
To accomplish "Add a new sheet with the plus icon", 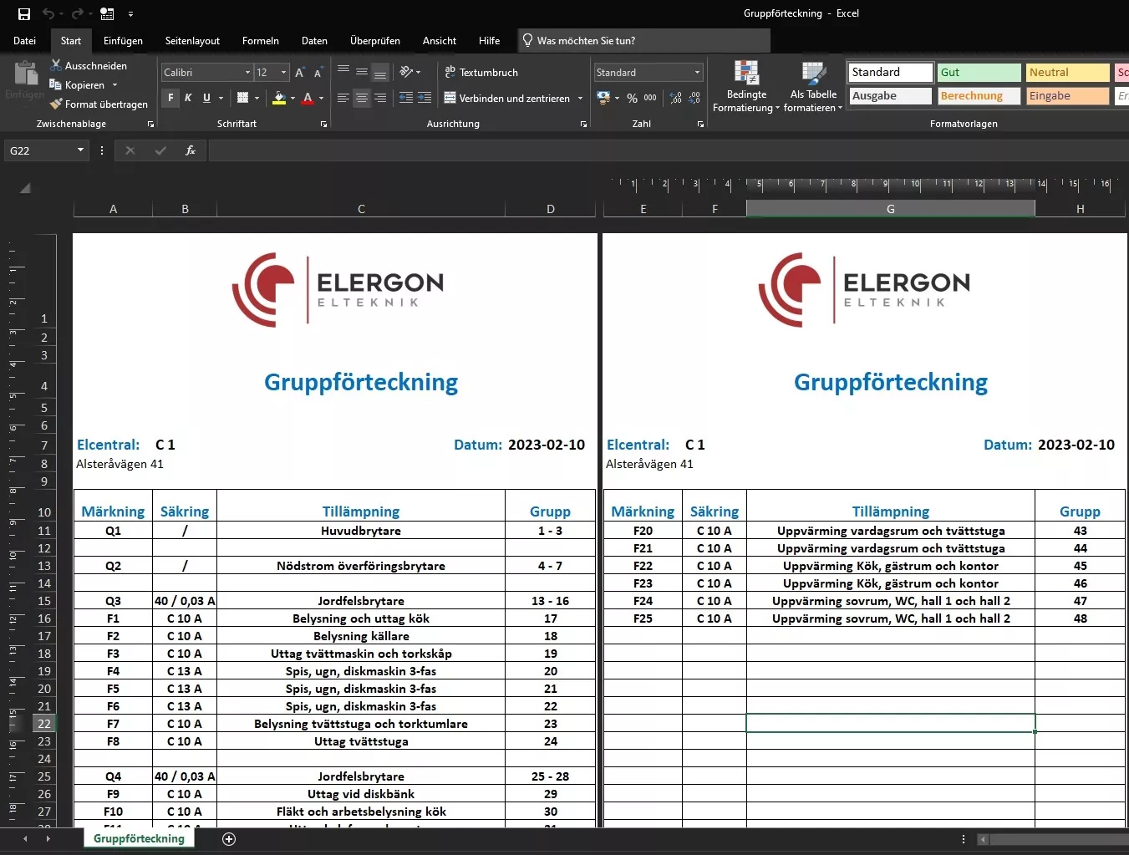I will click(229, 839).
